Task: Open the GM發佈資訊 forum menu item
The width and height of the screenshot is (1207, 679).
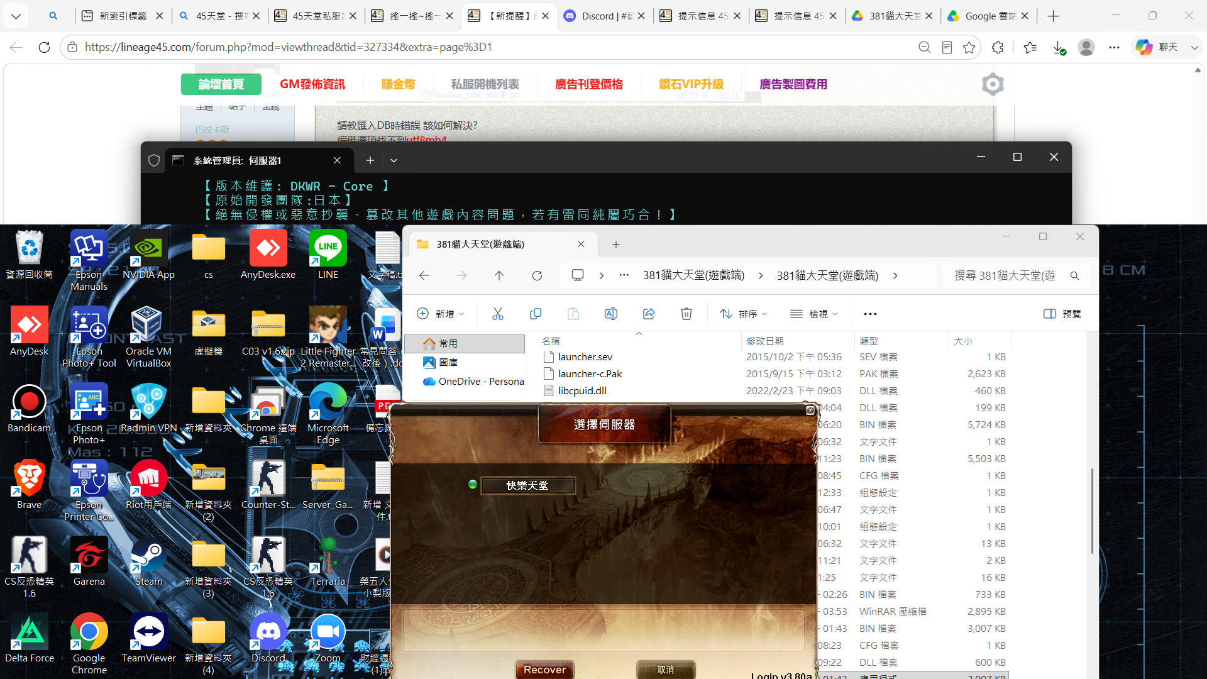Action: [x=312, y=84]
